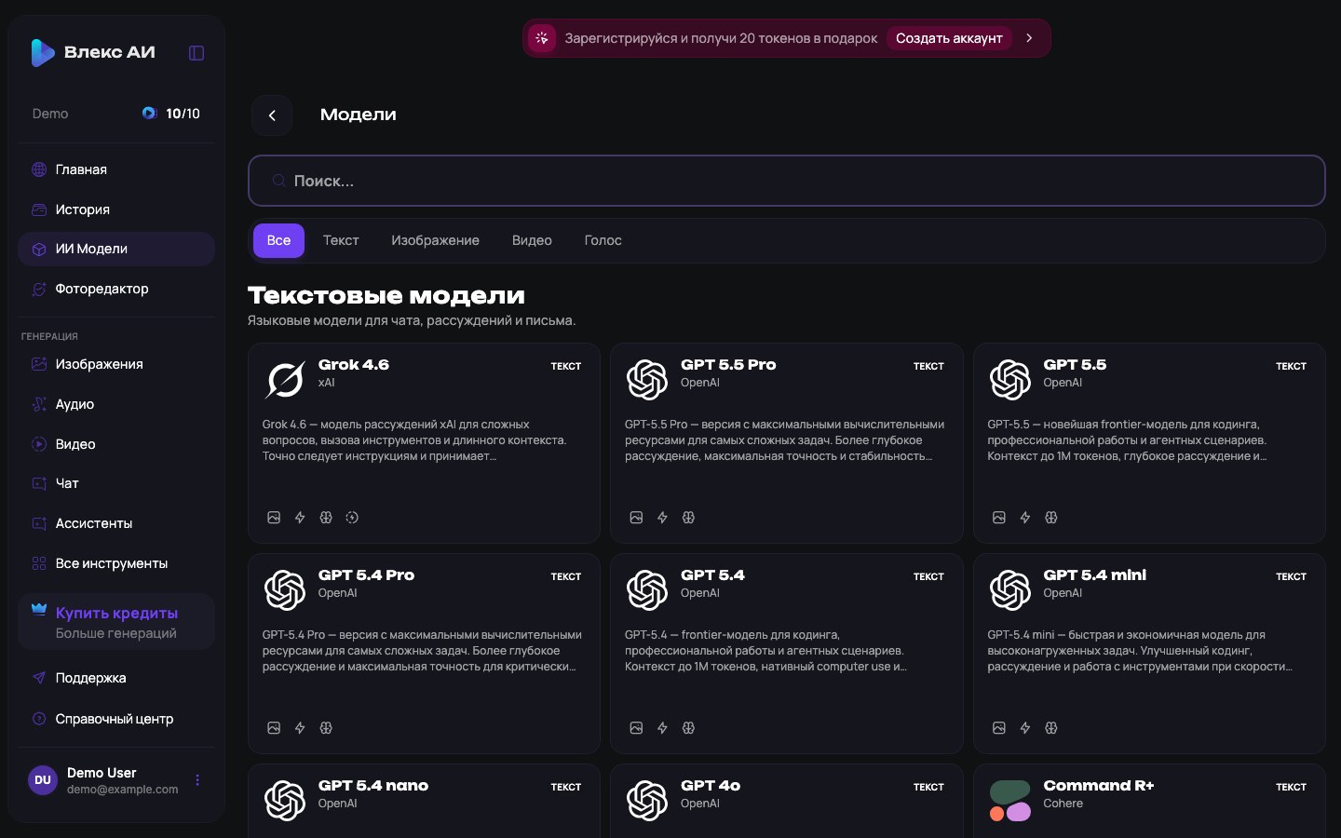The height and width of the screenshot is (838, 1341).
Task: Open the Справочный центр link
Action: tap(116, 719)
